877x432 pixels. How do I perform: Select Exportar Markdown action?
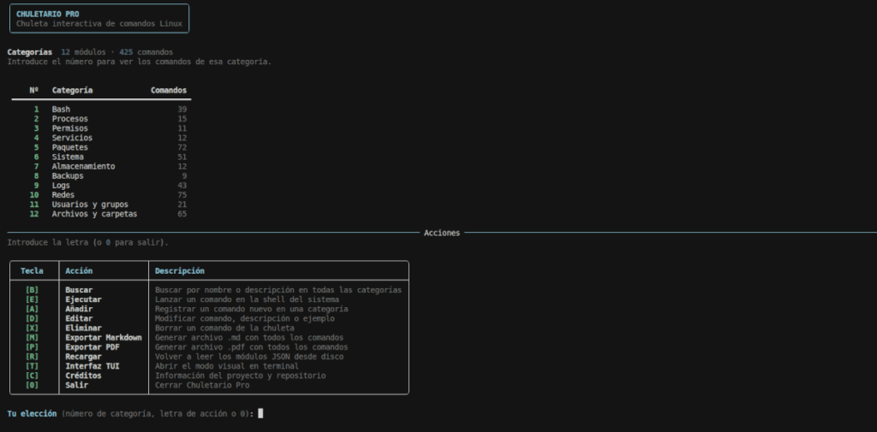click(104, 338)
